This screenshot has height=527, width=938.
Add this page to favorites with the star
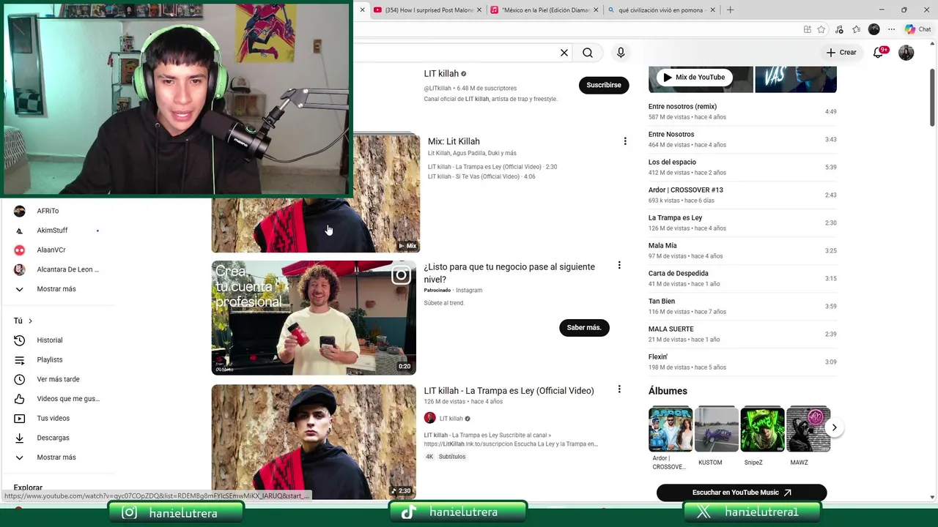coord(821,29)
